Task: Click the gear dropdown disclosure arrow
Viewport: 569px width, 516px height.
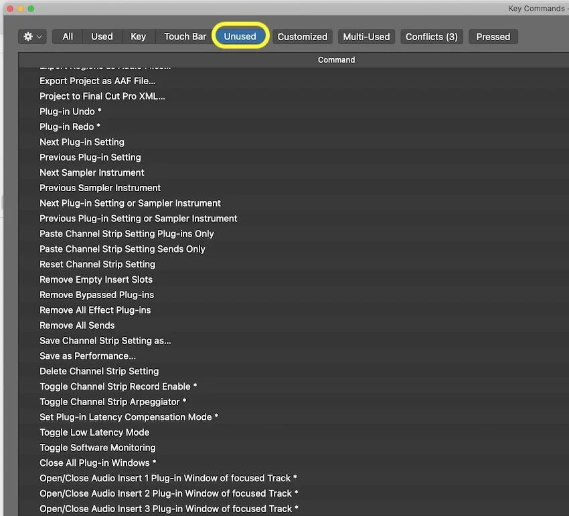Action: (x=39, y=37)
